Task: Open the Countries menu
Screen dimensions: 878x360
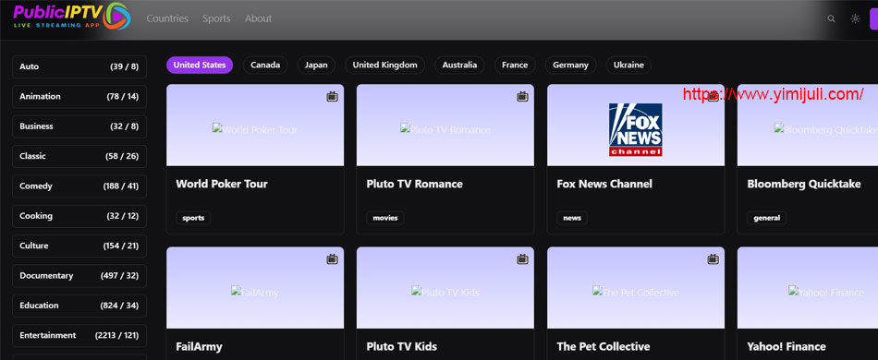Action: click(167, 18)
